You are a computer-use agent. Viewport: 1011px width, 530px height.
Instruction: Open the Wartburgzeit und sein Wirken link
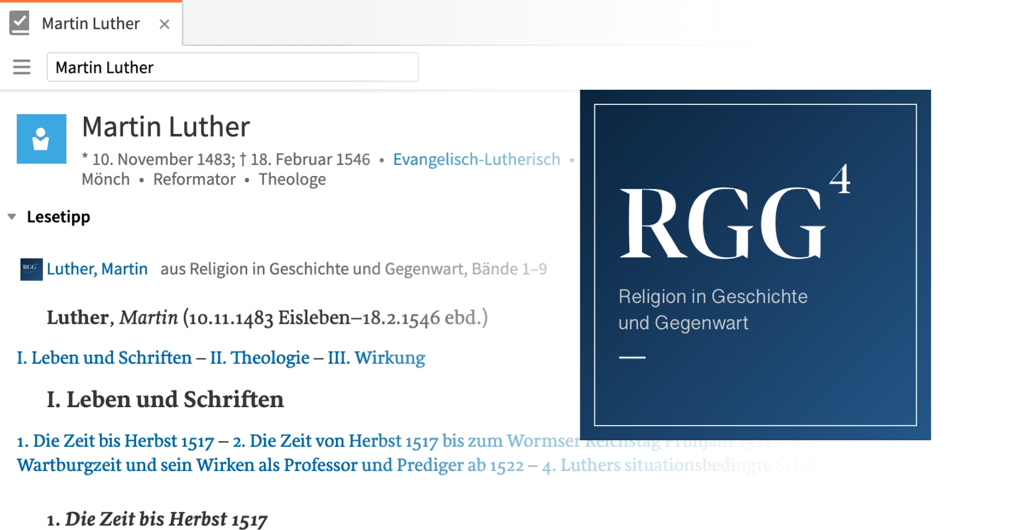click(x=270, y=466)
